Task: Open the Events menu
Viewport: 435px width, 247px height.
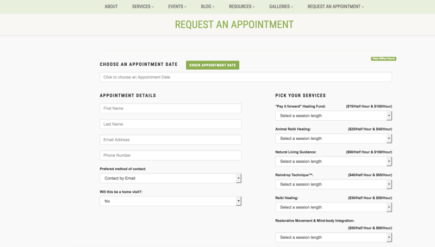Action: point(177,7)
